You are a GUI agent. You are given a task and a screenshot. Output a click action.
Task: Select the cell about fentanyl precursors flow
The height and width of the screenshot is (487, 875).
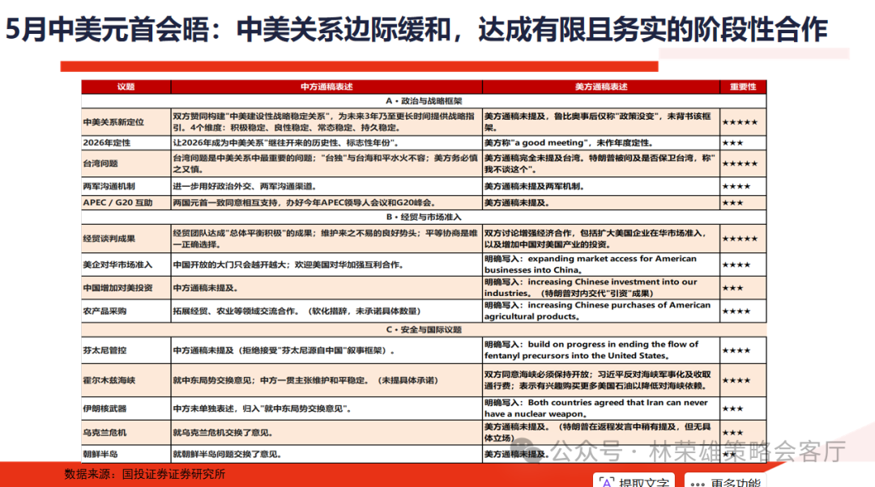pyautogui.click(x=601, y=350)
